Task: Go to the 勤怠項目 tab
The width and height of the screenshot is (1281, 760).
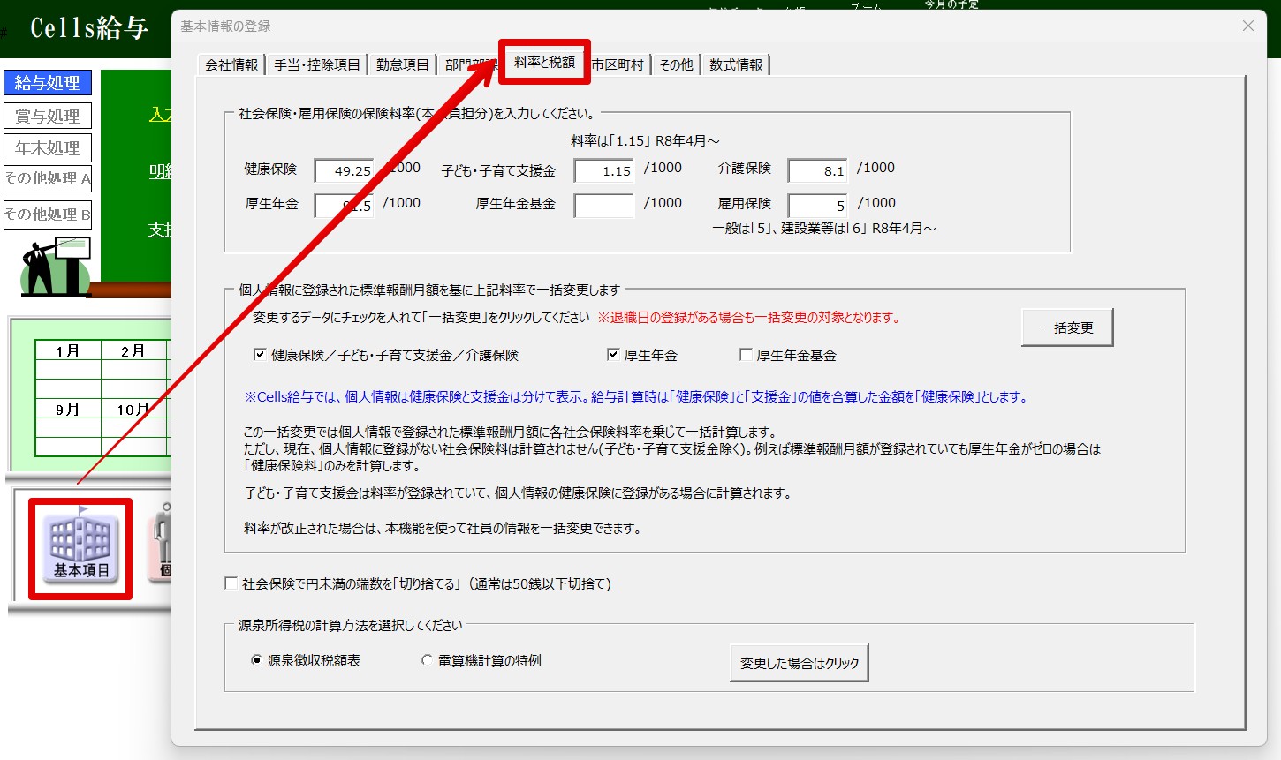Action: (402, 64)
